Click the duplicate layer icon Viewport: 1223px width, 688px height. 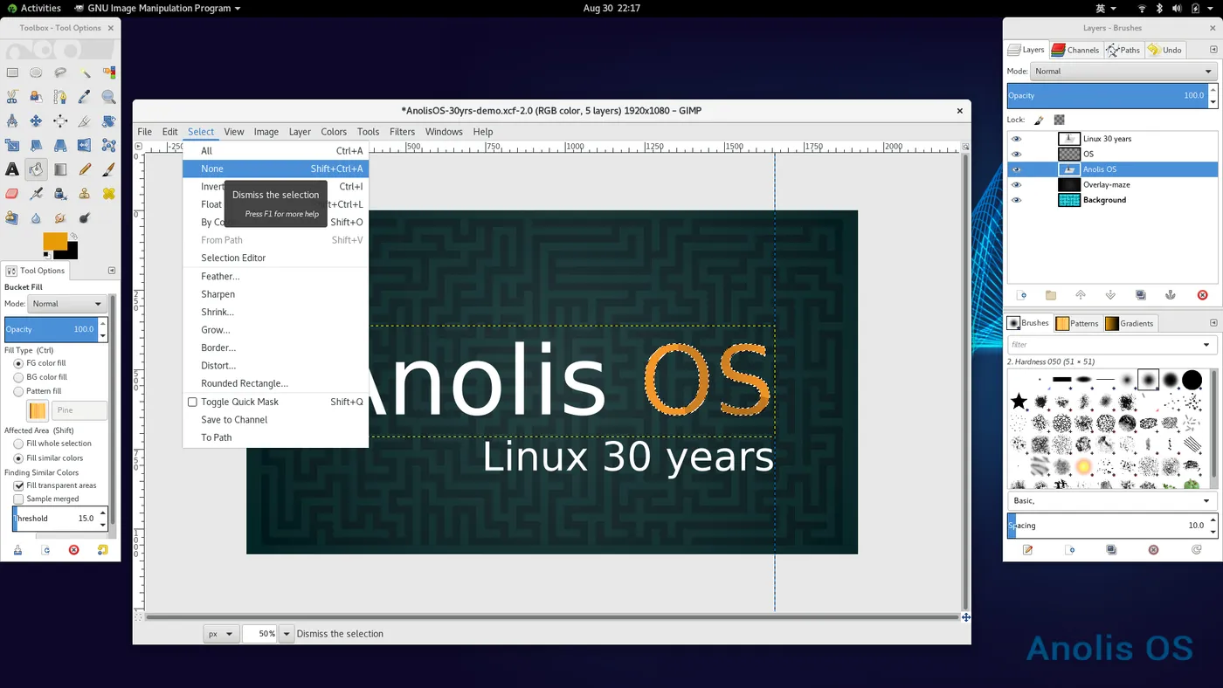1141,295
